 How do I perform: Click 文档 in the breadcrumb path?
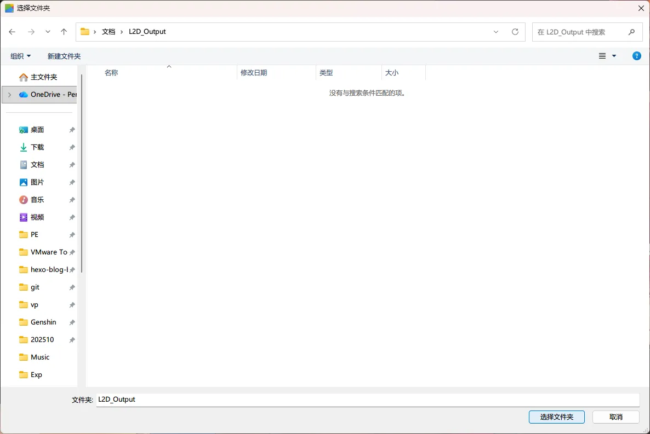pos(109,32)
